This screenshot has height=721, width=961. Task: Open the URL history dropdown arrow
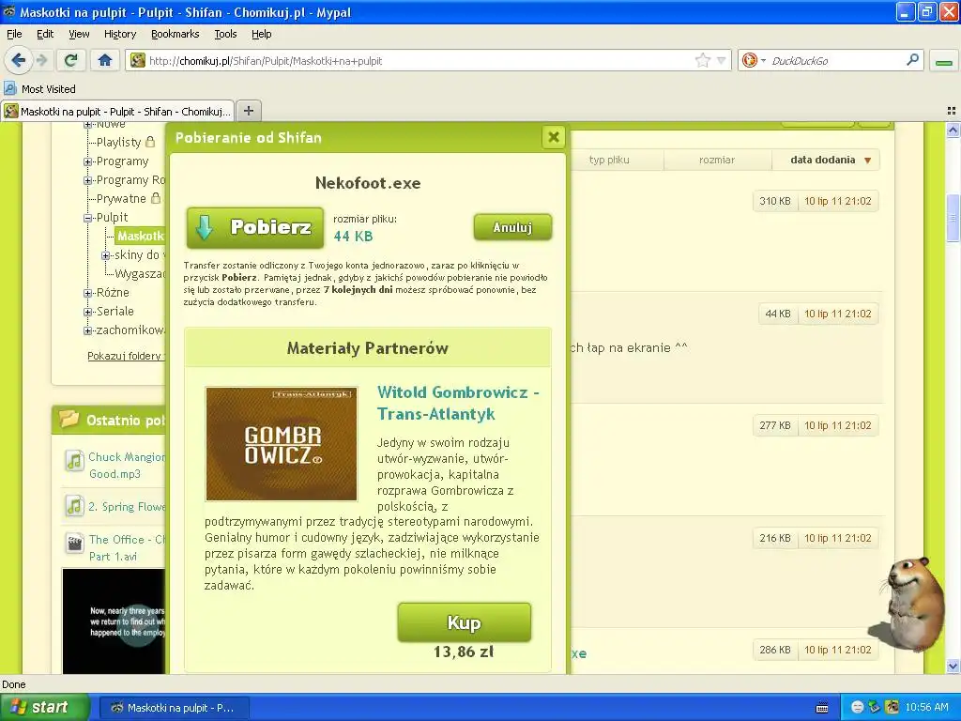pyautogui.click(x=722, y=60)
